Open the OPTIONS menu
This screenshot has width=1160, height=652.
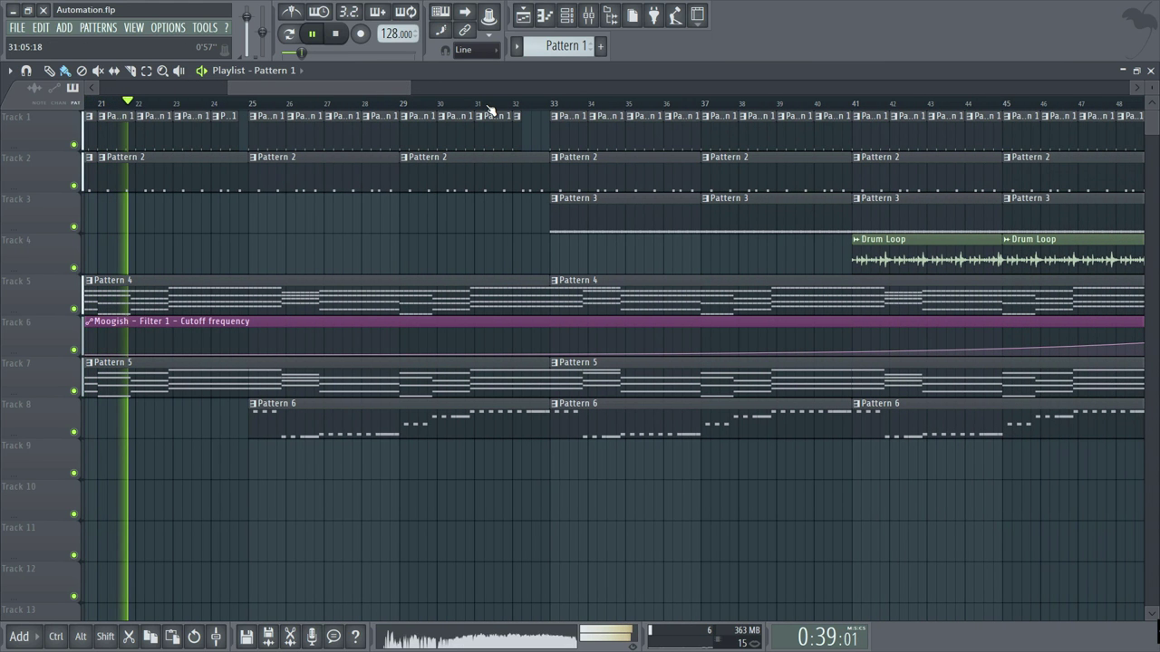(x=168, y=28)
